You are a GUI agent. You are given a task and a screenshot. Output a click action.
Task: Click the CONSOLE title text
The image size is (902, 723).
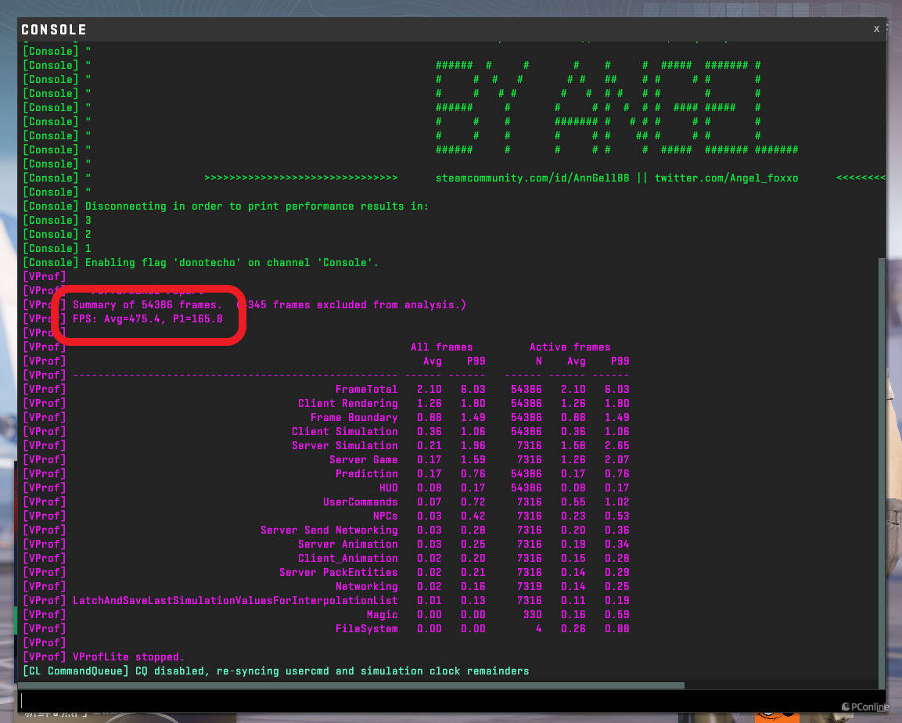point(53,29)
